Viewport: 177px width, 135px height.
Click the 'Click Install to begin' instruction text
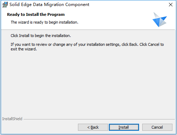[41, 36]
